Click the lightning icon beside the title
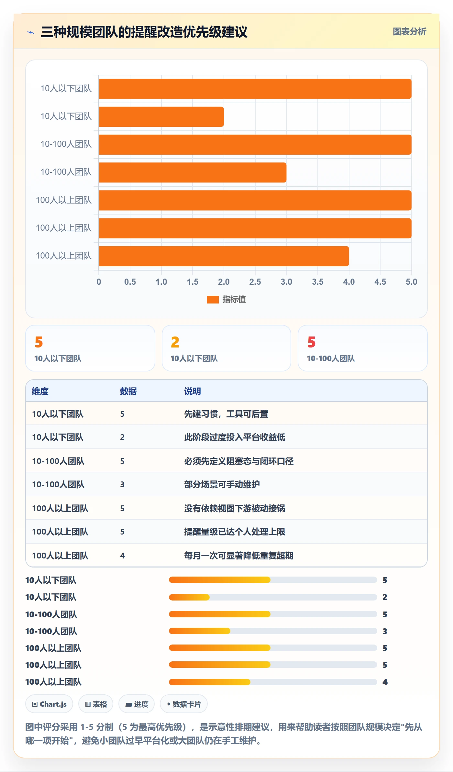453x772 pixels. coord(31,32)
